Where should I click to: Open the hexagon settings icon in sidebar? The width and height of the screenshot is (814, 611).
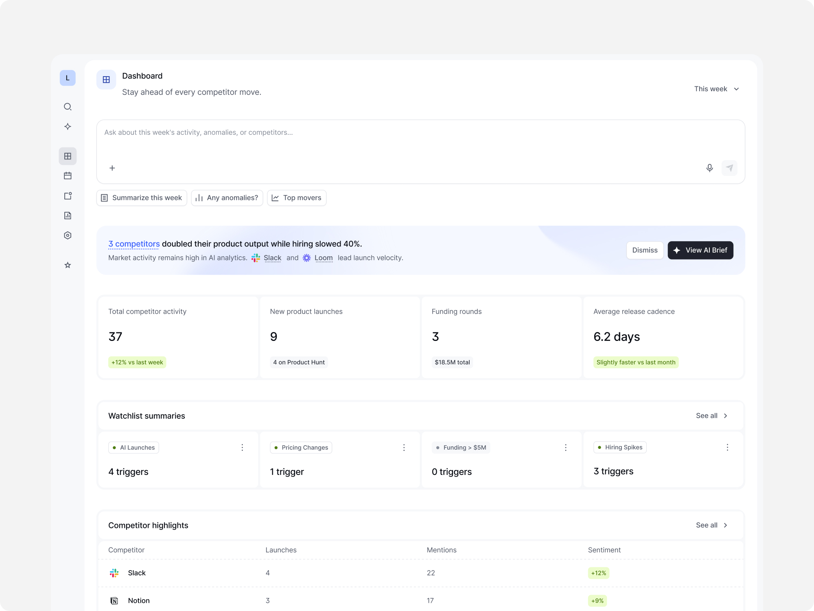(x=68, y=235)
